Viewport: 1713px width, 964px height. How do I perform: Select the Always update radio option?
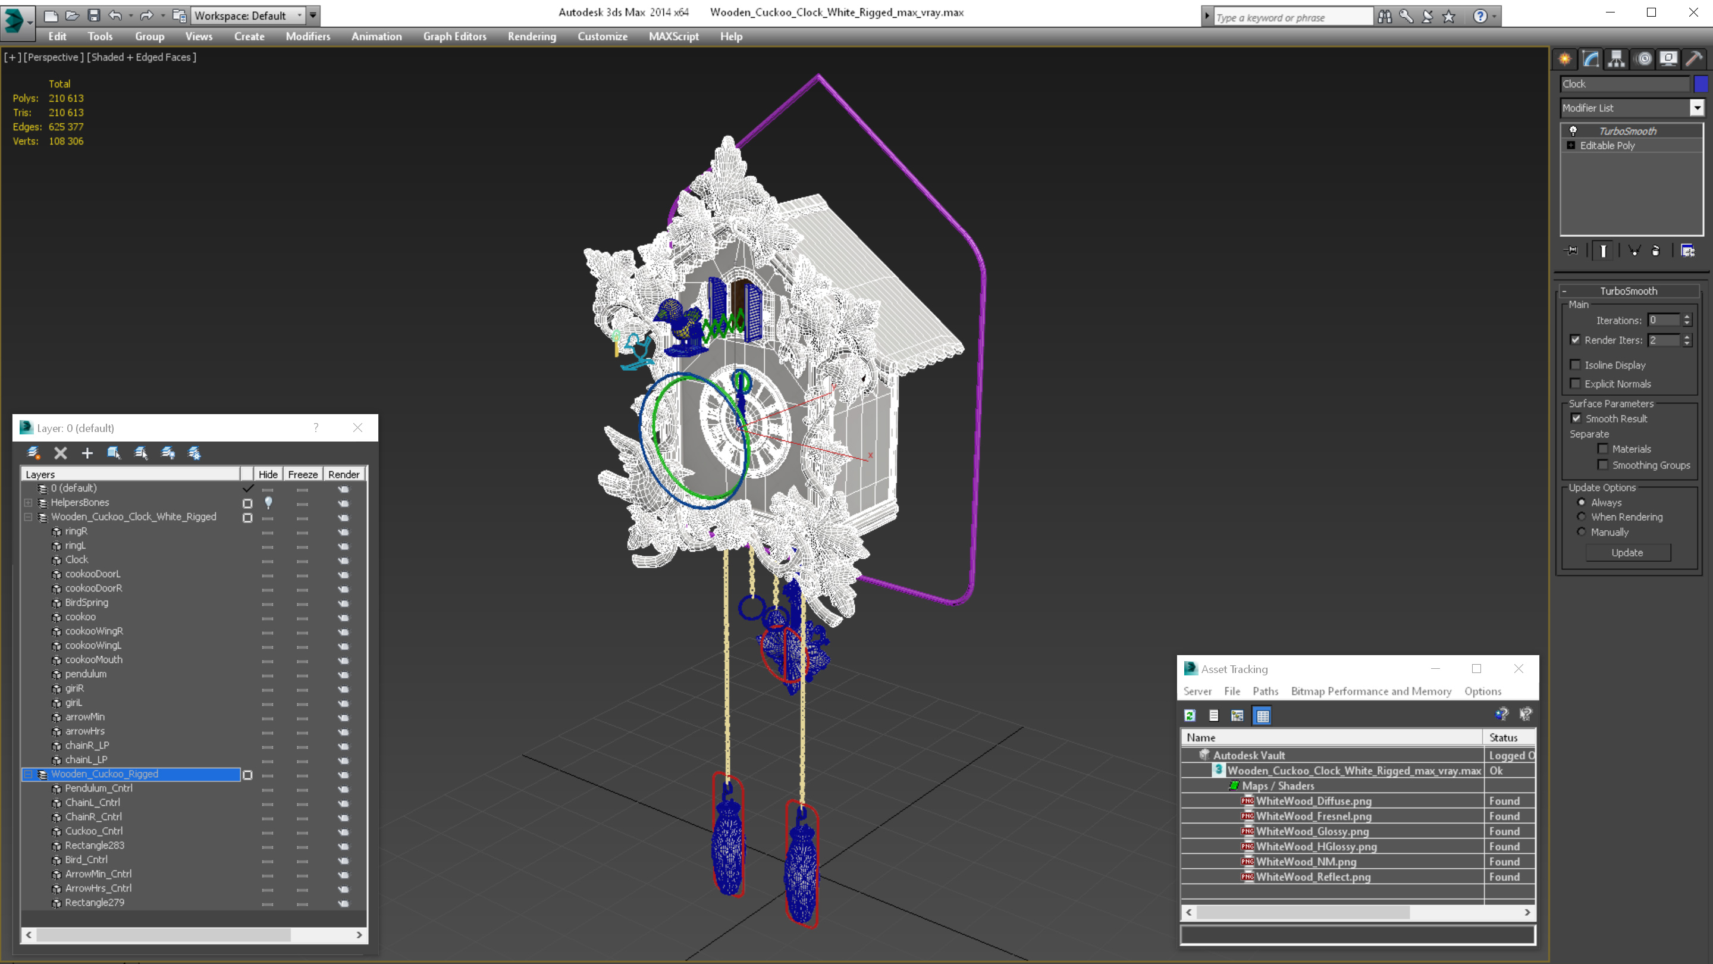1582,502
